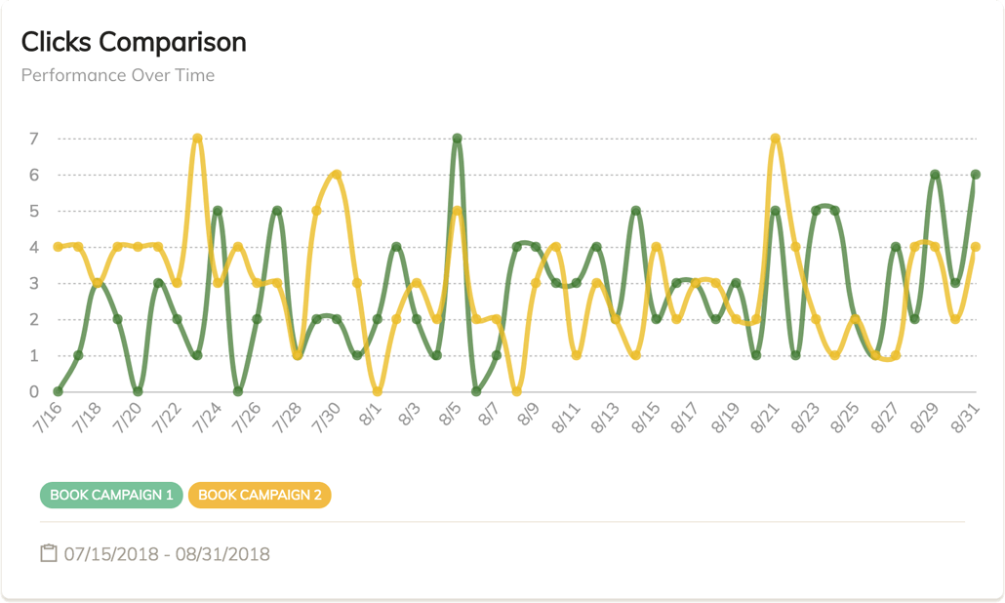Image resolution: width=1005 pixels, height=603 pixels.
Task: Click the Performance Over Time subtitle
Action: tap(117, 75)
